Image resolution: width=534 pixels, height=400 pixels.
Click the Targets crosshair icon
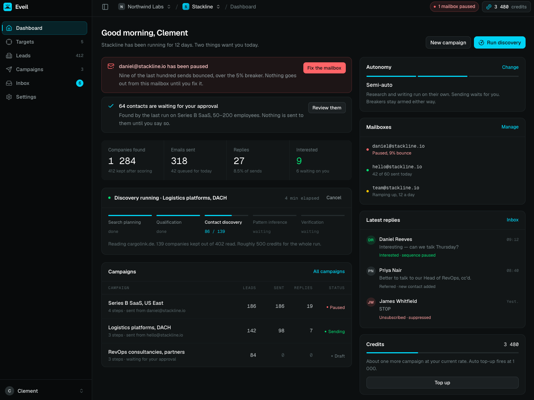point(9,42)
